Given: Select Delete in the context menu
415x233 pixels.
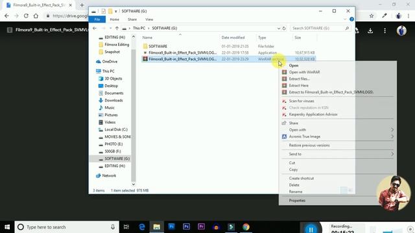Looking at the screenshot, I should 294,185.
